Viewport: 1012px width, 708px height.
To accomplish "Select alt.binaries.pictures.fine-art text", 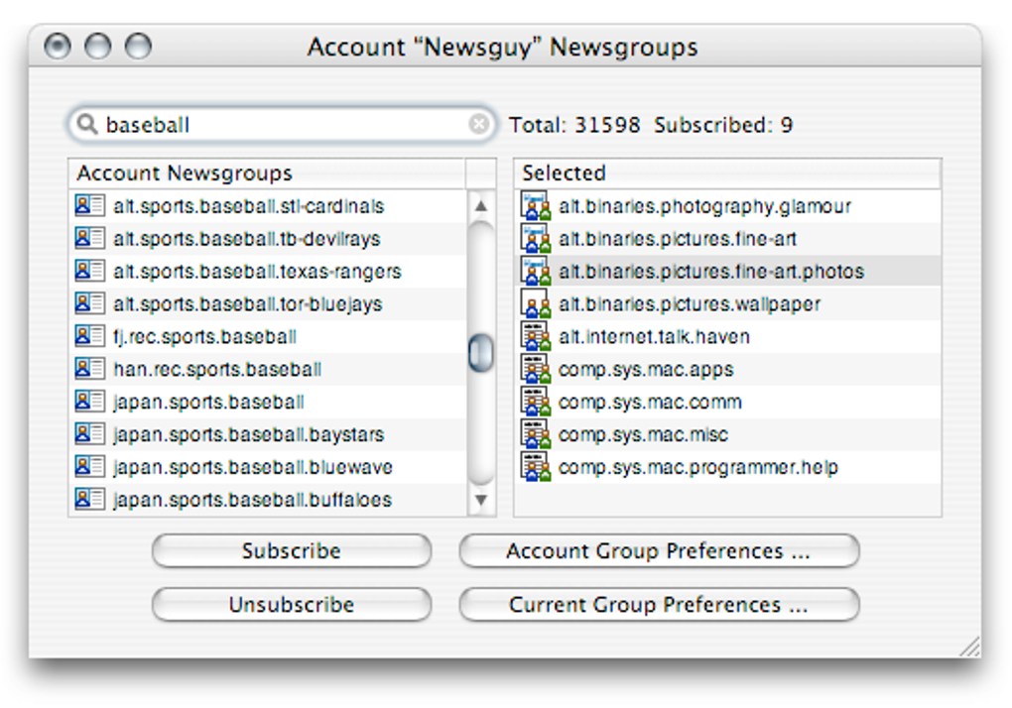I will pos(678,239).
